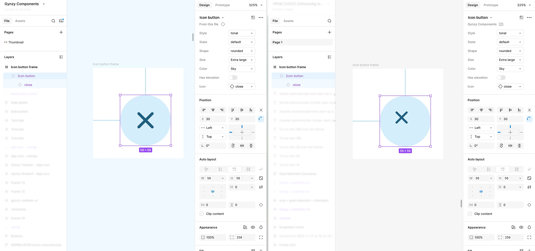
Task: Switch to Assets tab in left sidebar
Action: point(20,21)
